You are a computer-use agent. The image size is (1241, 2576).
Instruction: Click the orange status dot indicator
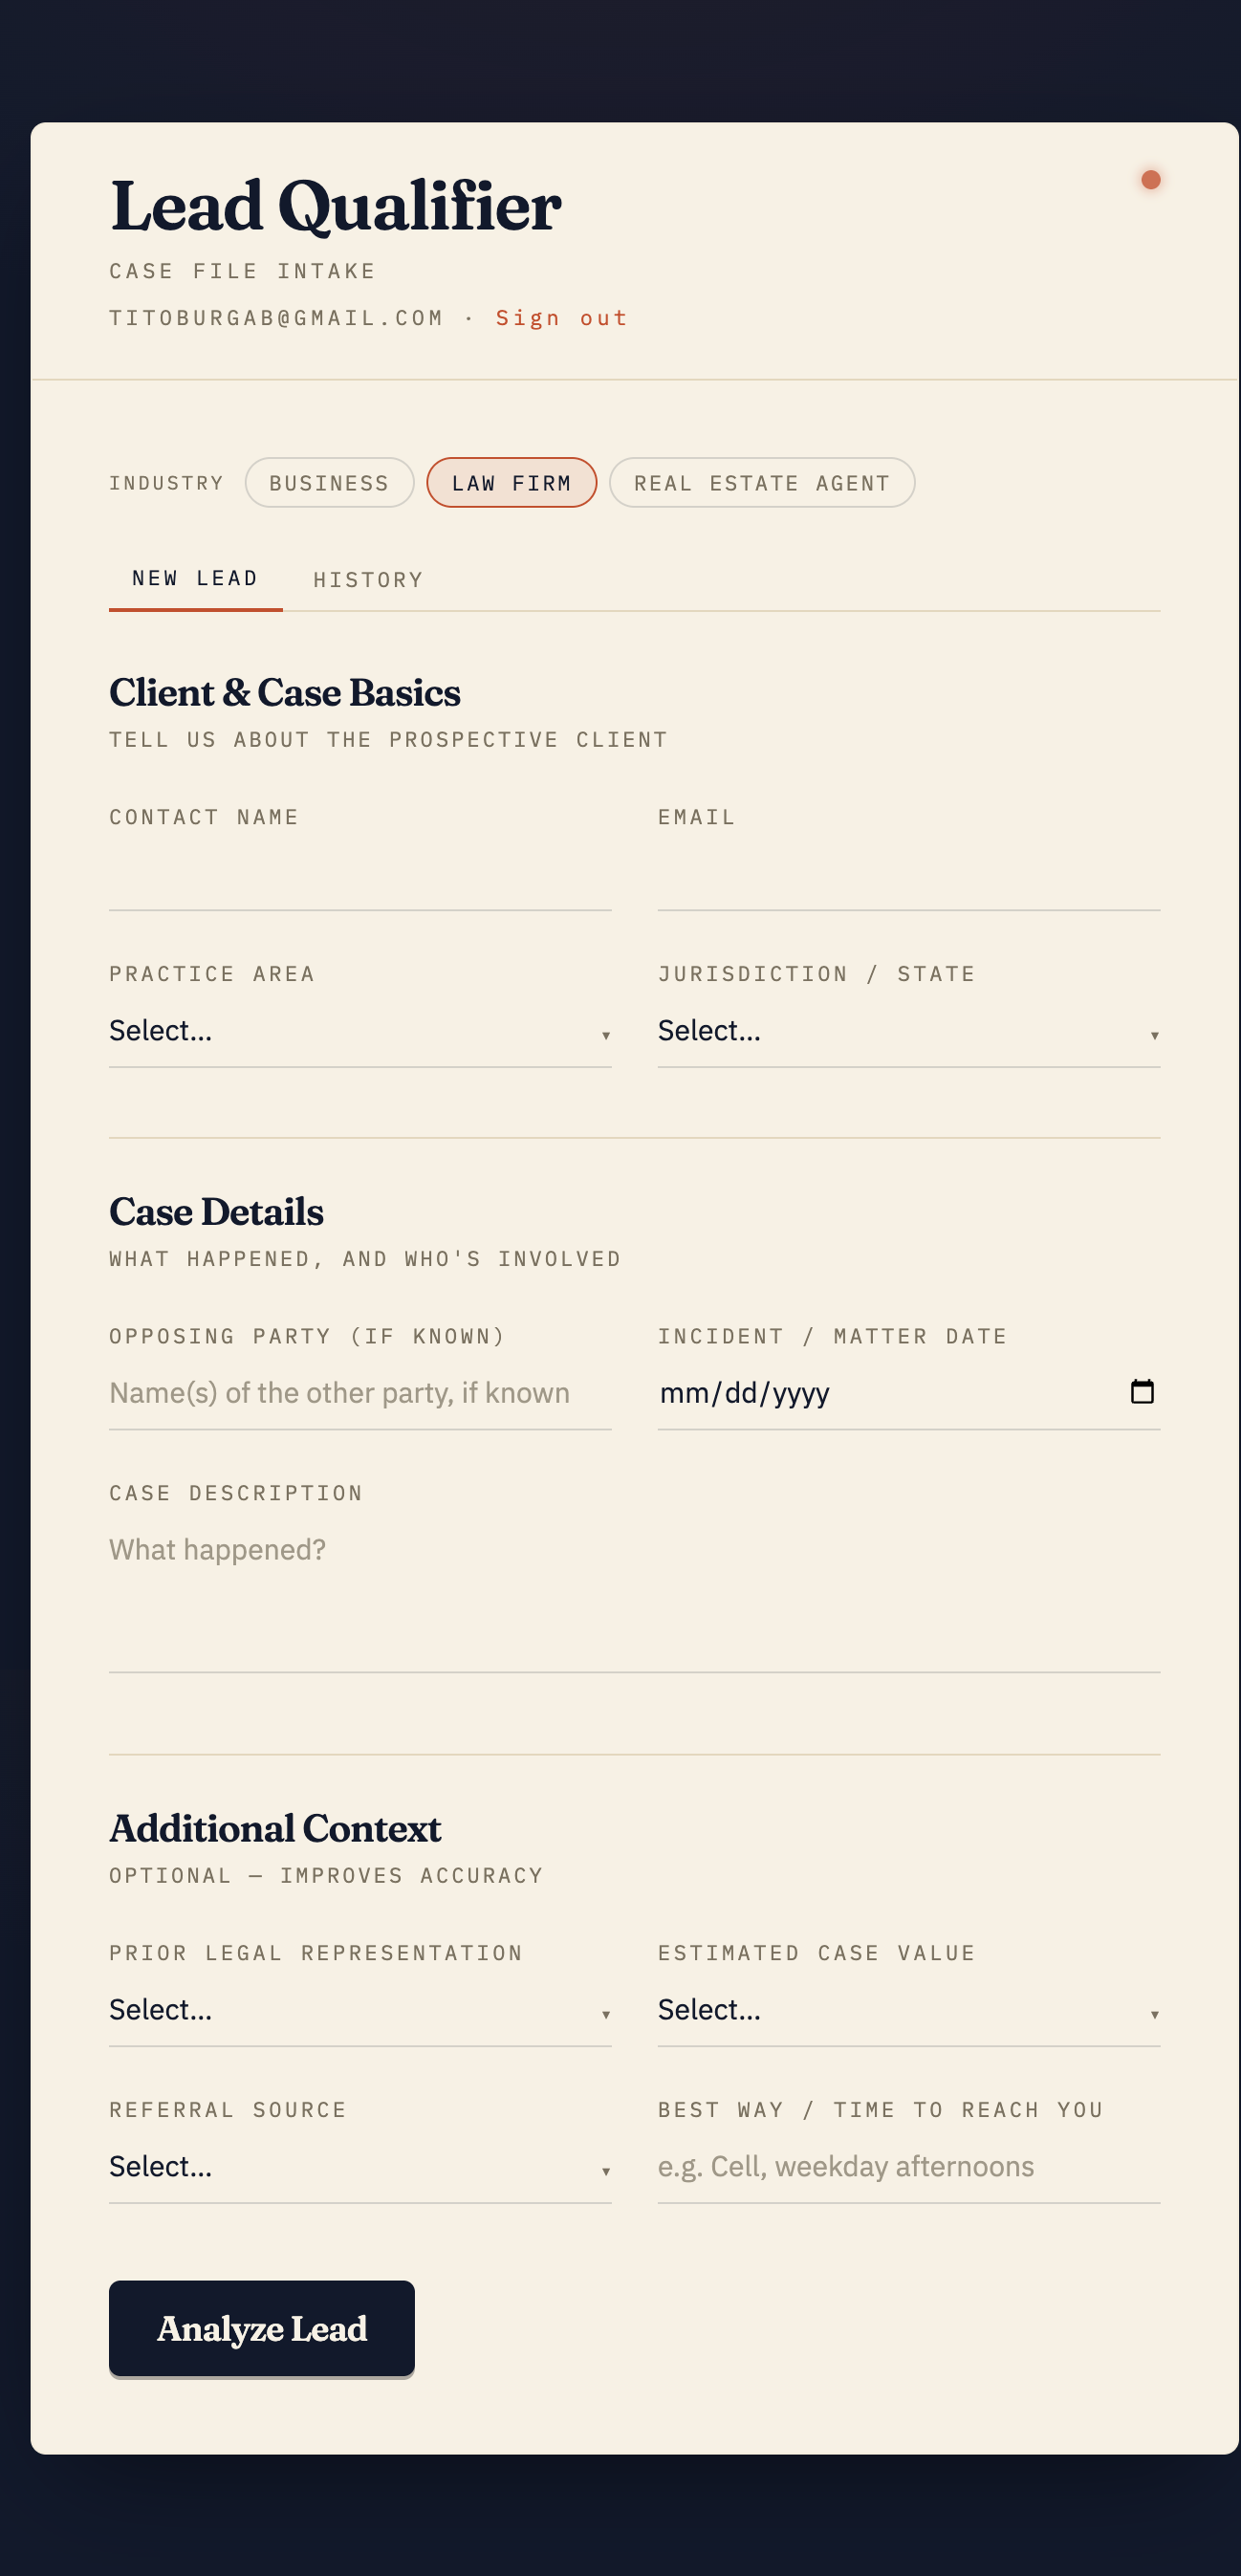[x=1150, y=180]
